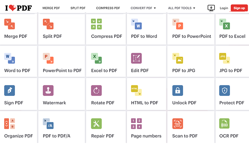The width and height of the screenshot is (249, 147).
Task: Select the Repair PDF wrench icon
Action: coord(96,124)
